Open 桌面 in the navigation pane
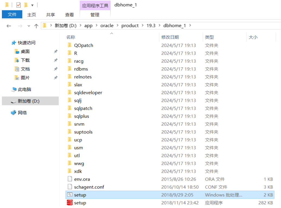281x208 pixels. (25, 52)
